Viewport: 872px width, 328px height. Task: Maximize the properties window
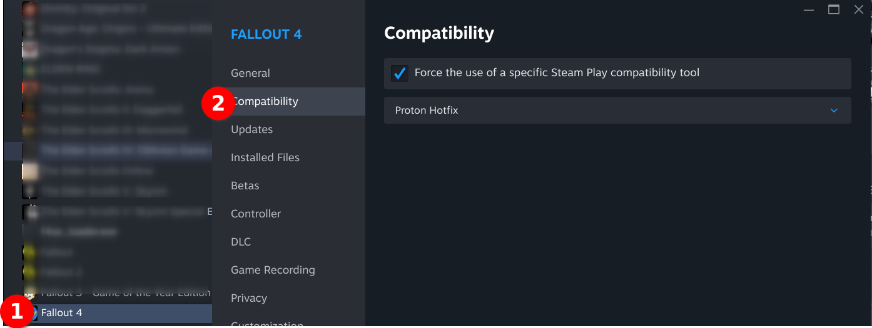pos(834,9)
